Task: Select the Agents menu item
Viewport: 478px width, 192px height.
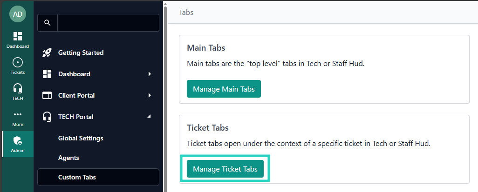Action: (68, 158)
